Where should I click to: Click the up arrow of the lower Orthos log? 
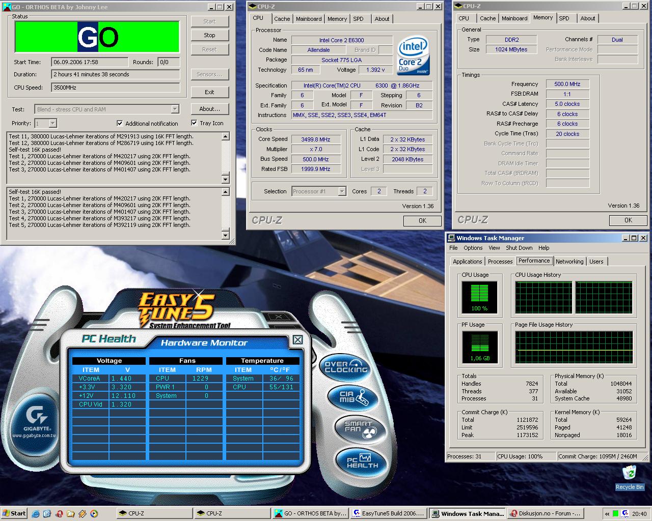pyautogui.click(x=226, y=192)
